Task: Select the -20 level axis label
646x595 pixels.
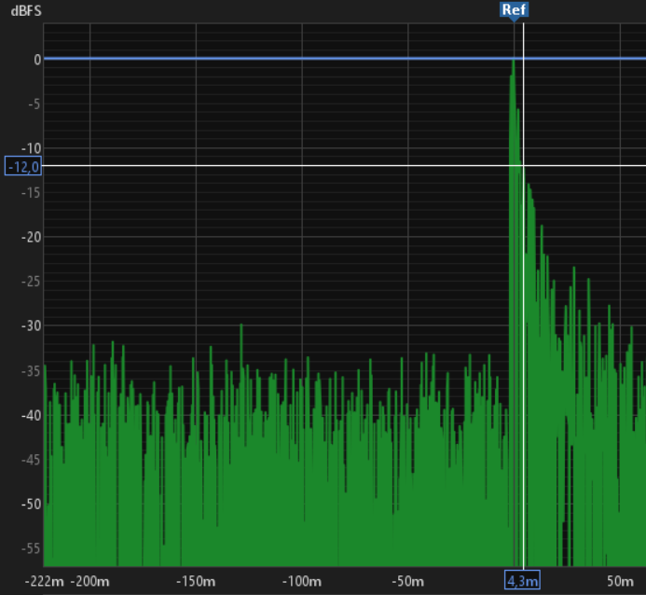Action: point(31,237)
